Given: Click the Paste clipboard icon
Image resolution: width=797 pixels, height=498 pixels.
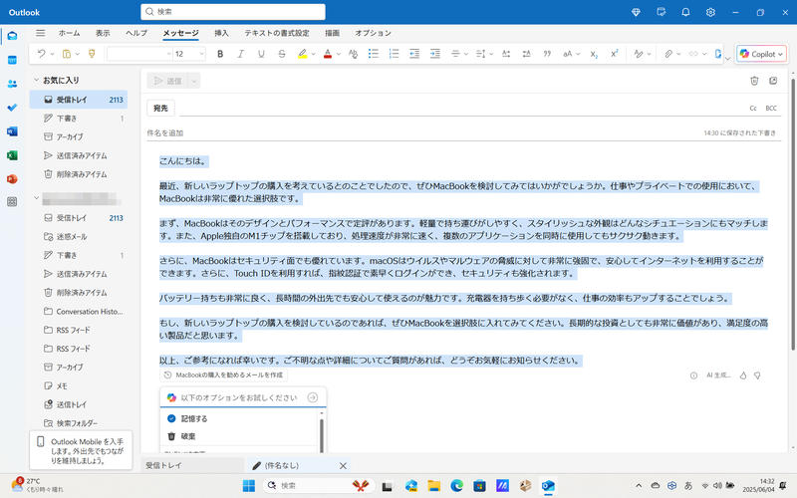Looking at the screenshot, I should pos(67,54).
